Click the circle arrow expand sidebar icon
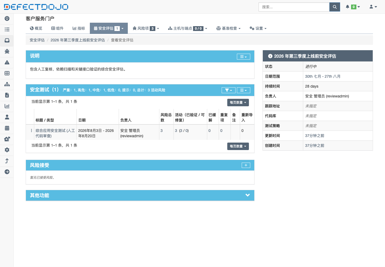 7,172
